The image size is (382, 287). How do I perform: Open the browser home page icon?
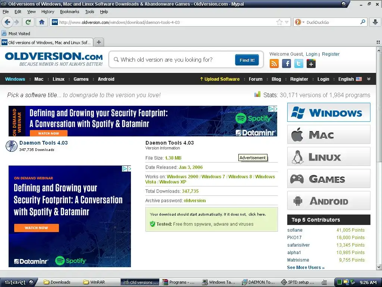pos(42,22)
